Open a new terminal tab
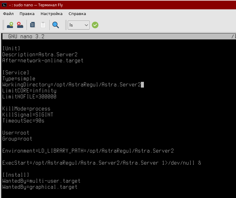Screen dimensions: 236x198 [10, 25]
